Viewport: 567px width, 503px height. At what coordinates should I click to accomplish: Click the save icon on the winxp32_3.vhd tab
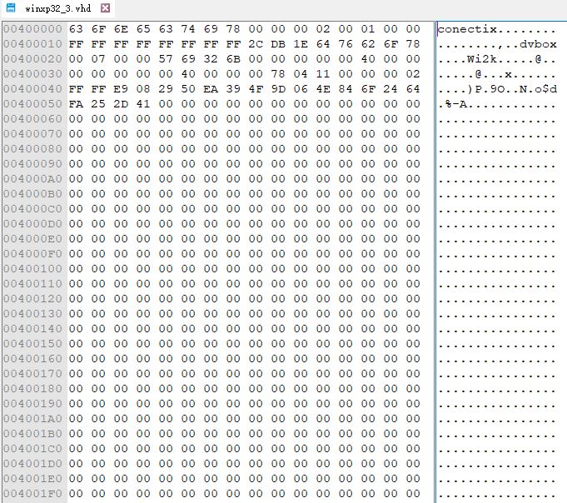click(x=11, y=8)
